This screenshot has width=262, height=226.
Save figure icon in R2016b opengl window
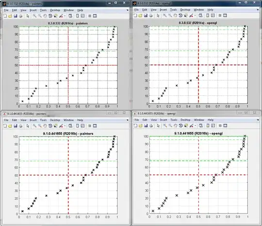coord(146,126)
